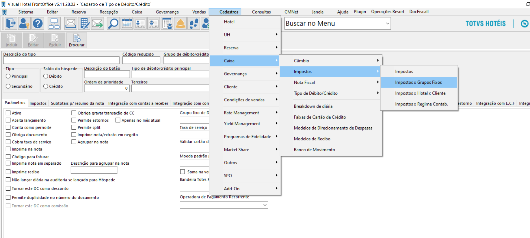Select the Principal radio option

click(x=8, y=76)
